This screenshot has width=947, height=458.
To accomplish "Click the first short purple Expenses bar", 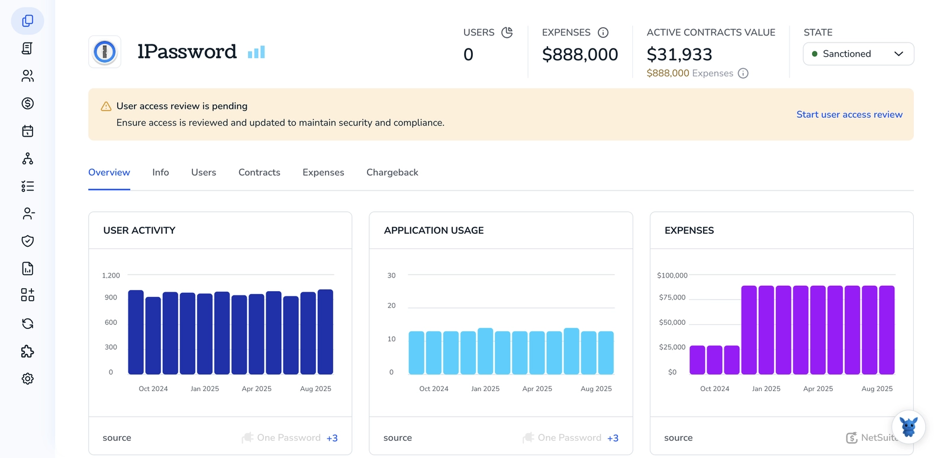I will tap(697, 360).
